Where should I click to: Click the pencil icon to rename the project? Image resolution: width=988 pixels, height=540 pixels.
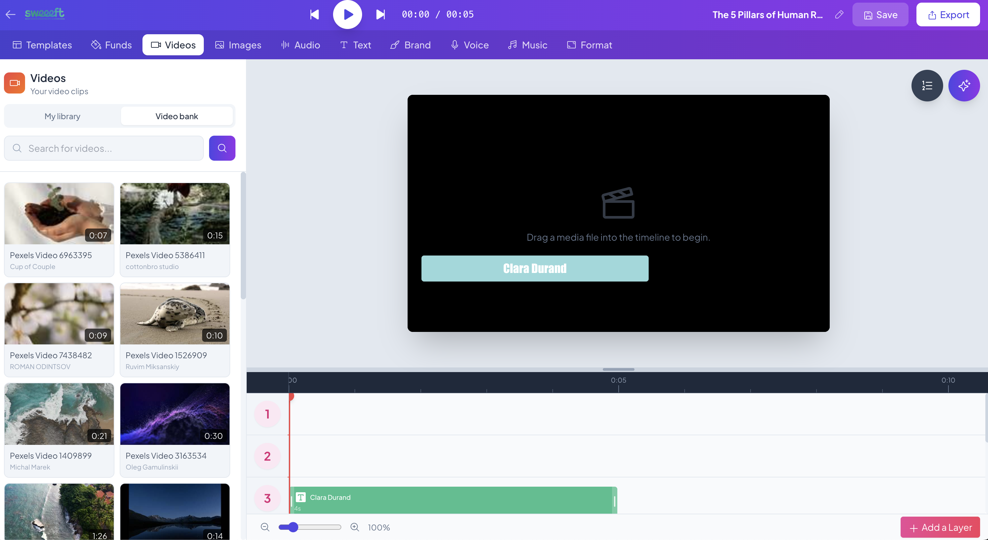pos(839,14)
